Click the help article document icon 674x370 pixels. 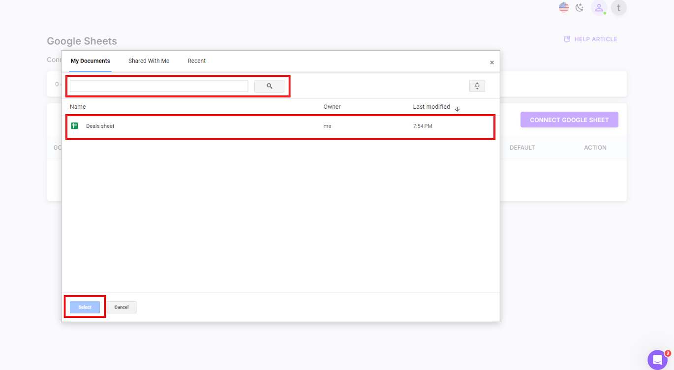coord(567,38)
